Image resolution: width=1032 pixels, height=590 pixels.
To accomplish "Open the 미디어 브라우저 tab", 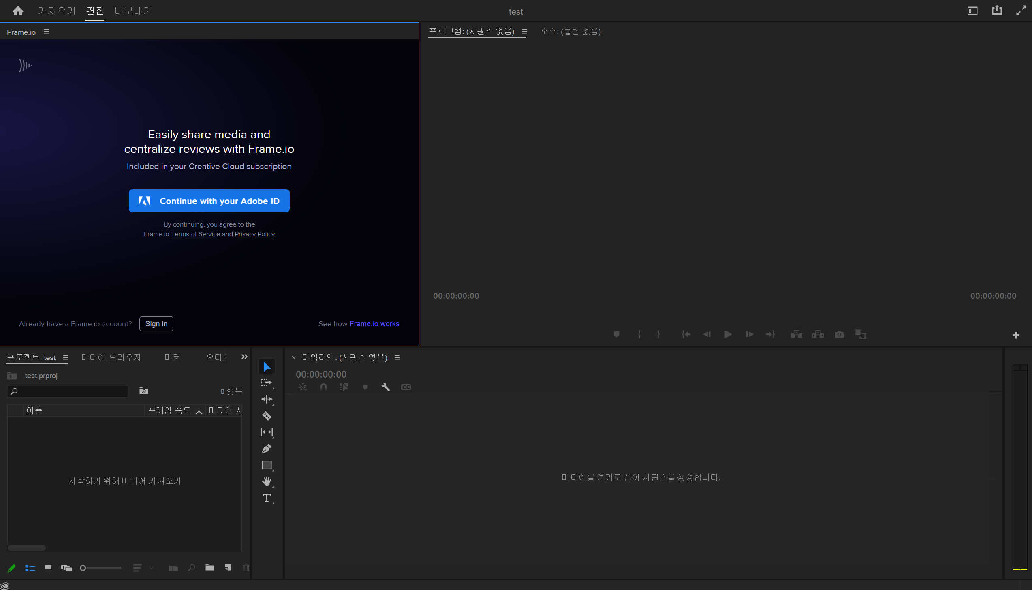I will [x=111, y=357].
